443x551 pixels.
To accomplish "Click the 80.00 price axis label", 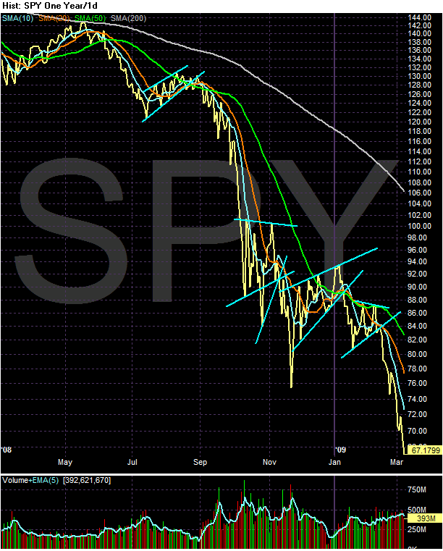I will 418,354.
